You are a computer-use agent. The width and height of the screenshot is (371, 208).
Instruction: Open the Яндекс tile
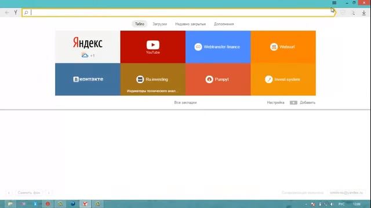[88, 47]
